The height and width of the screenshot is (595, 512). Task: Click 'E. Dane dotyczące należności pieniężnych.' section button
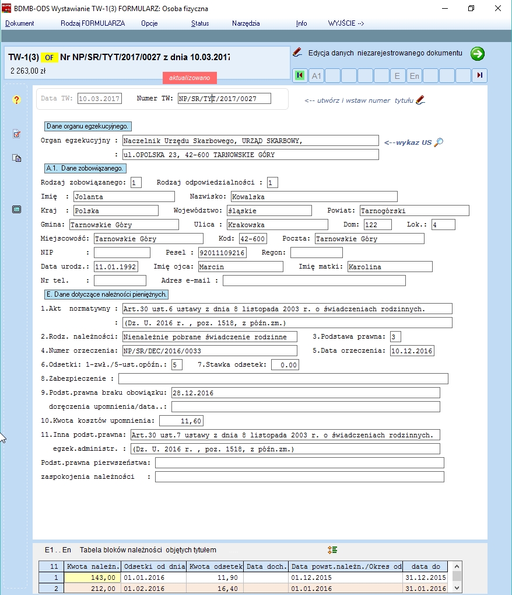107,294
